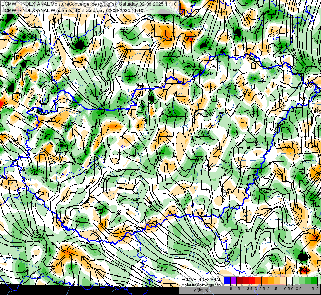Viewport: 321px width, 295px height.
Task: Pick the pale peach swatch between -1 and -0.5
Action: point(283,280)
